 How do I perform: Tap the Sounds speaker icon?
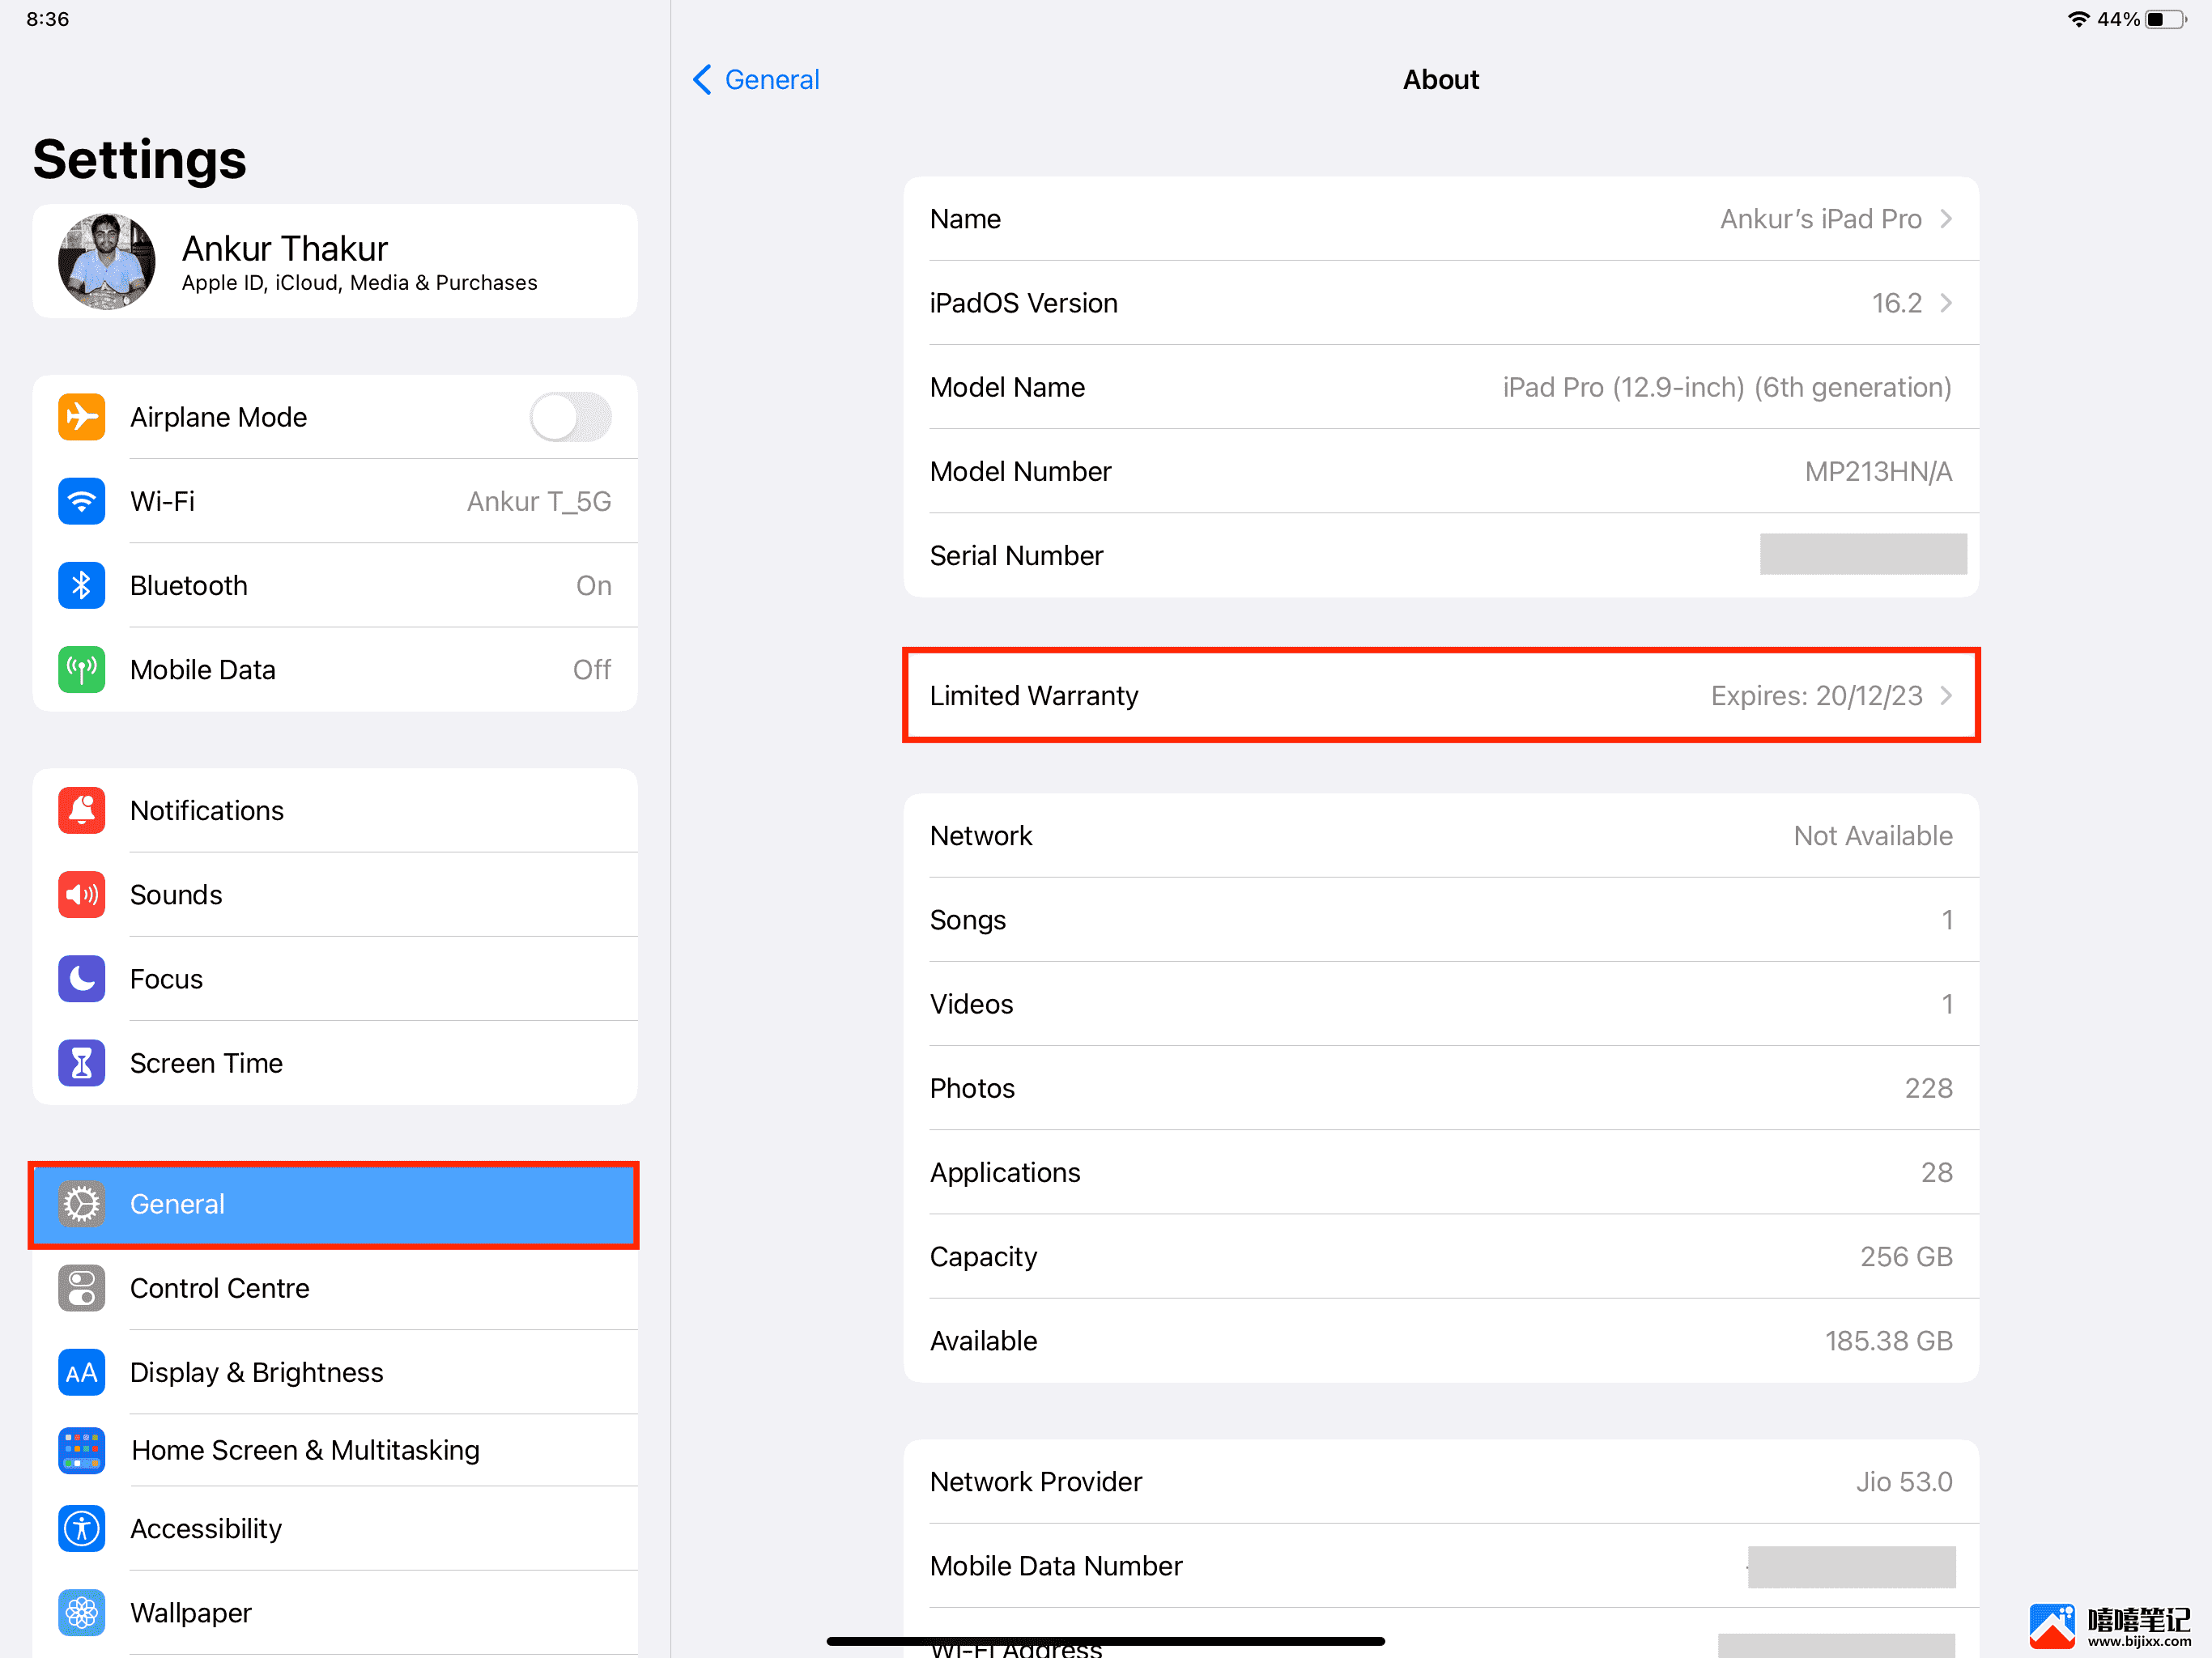[80, 895]
